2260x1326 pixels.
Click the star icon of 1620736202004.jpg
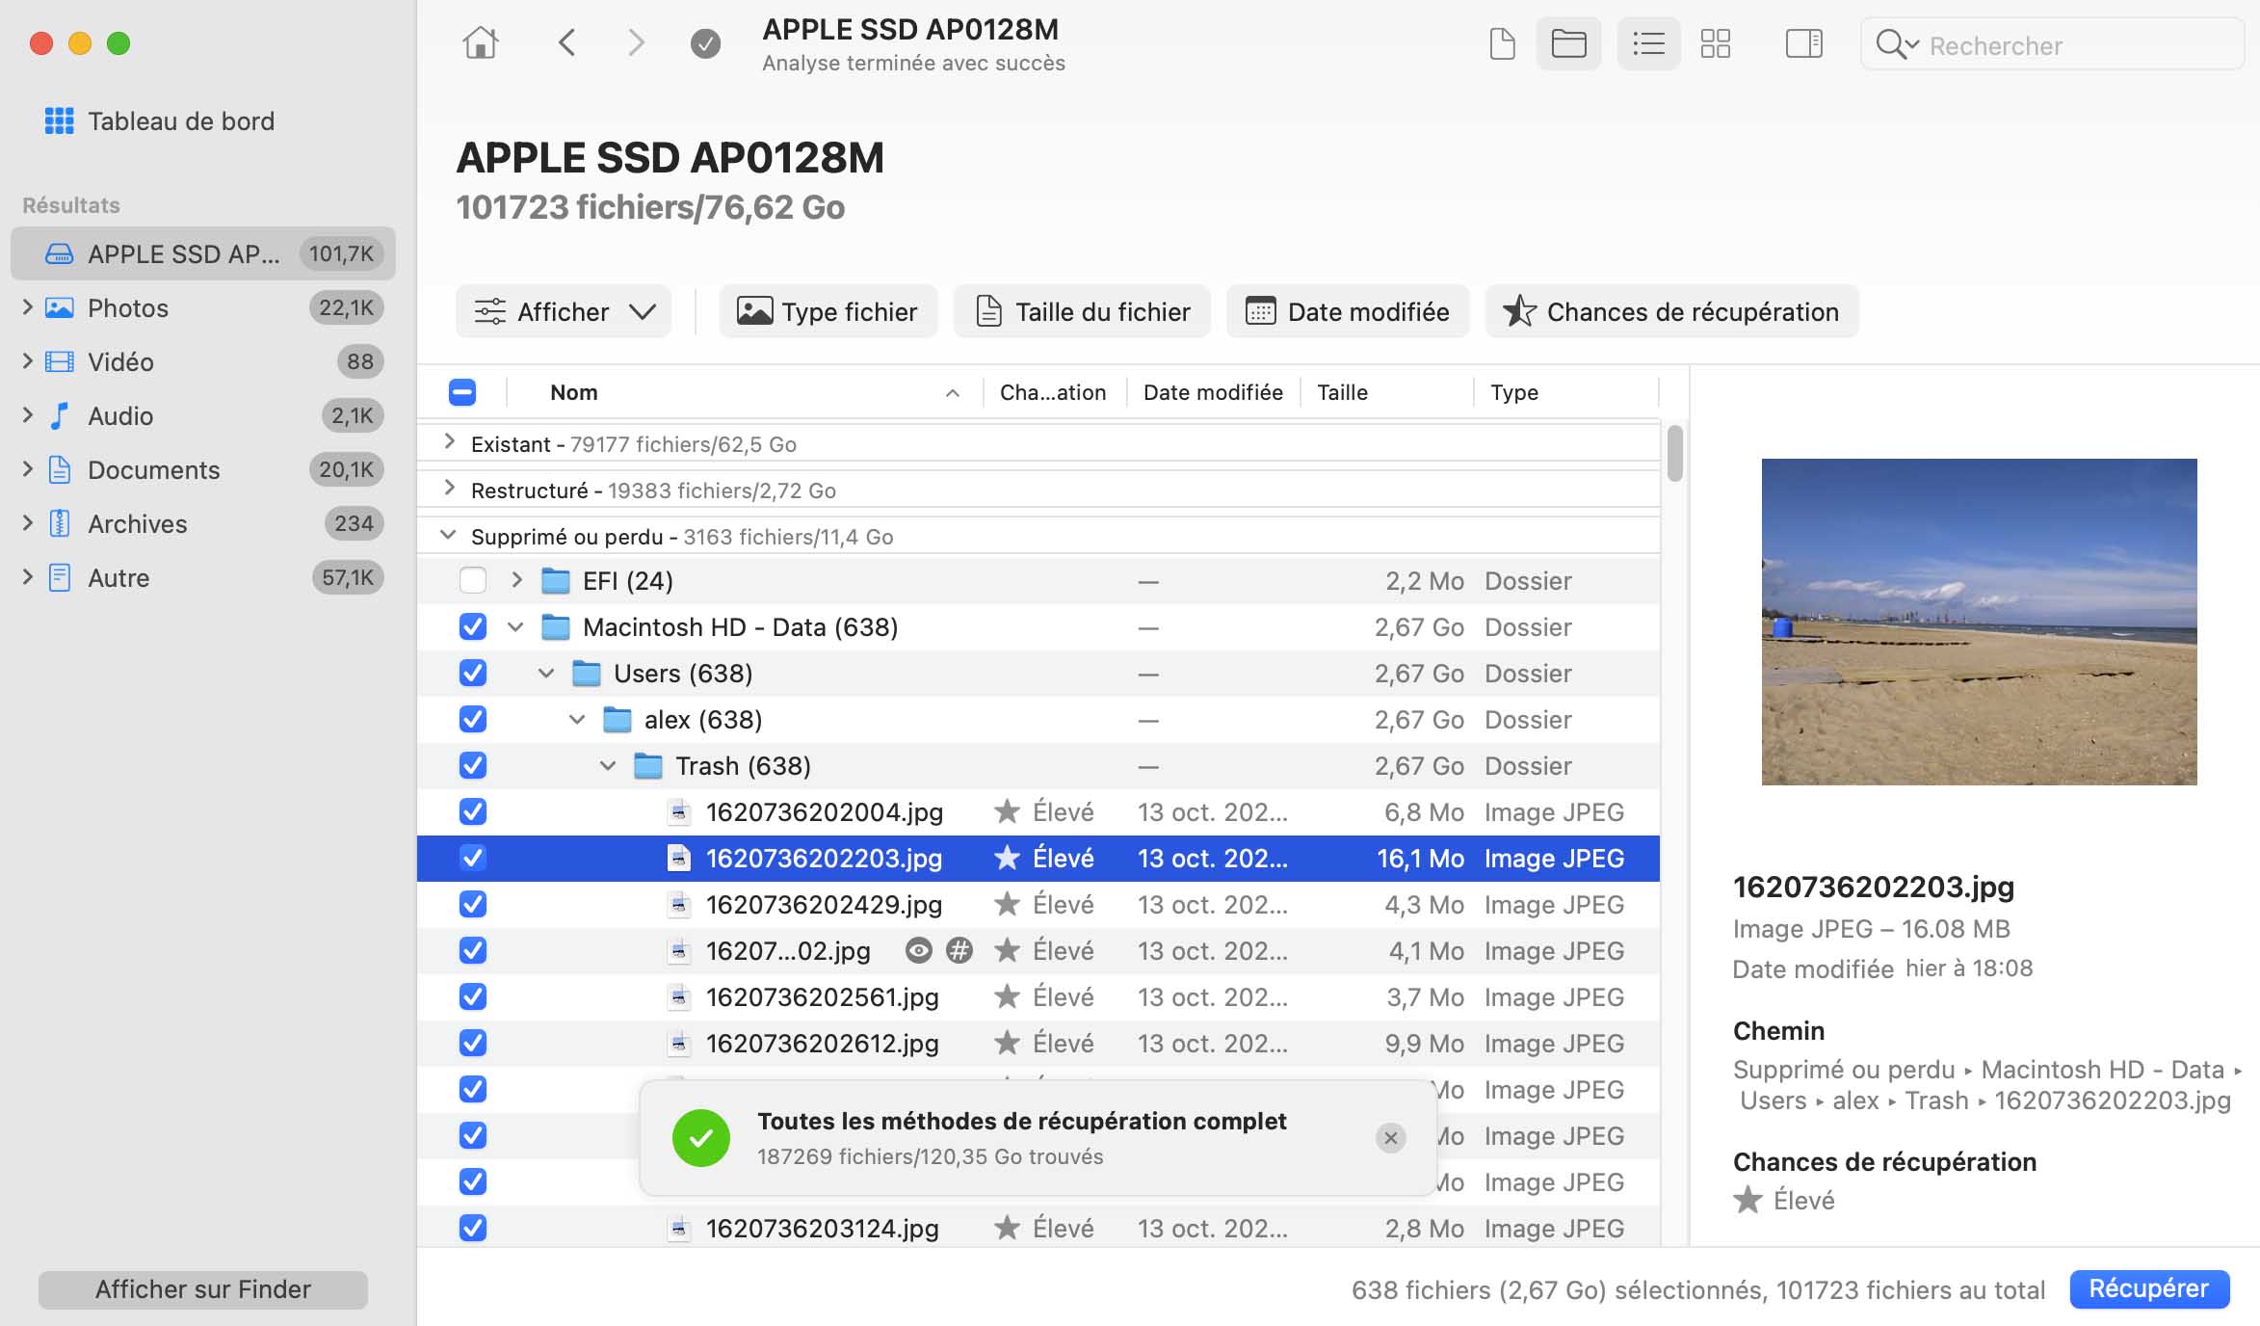coord(1008,811)
